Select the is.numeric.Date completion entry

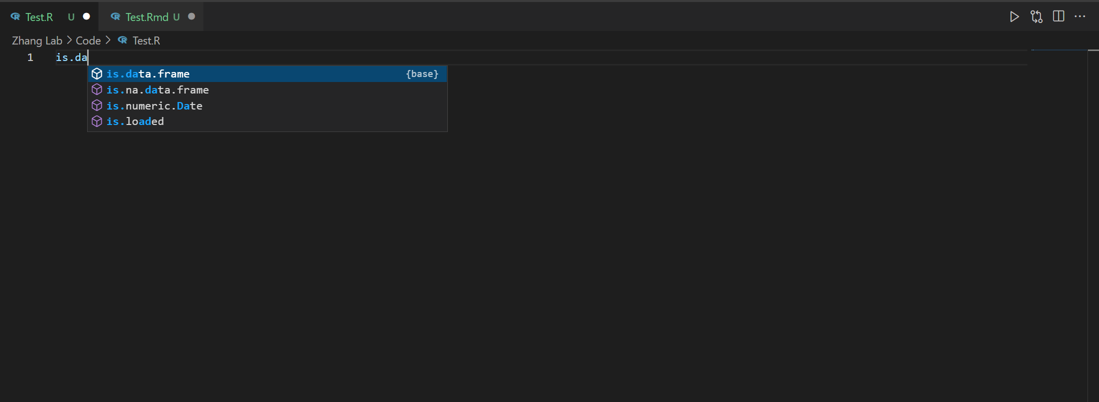(154, 105)
